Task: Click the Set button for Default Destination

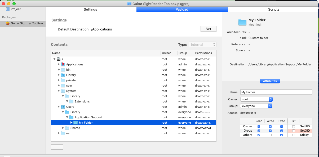Action: (x=209, y=29)
